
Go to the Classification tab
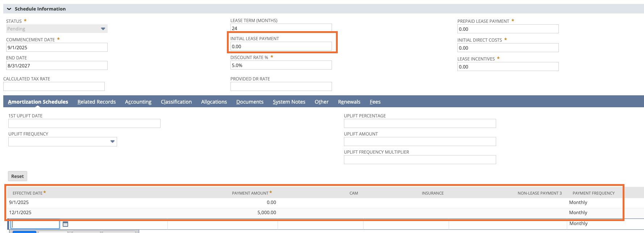176,102
